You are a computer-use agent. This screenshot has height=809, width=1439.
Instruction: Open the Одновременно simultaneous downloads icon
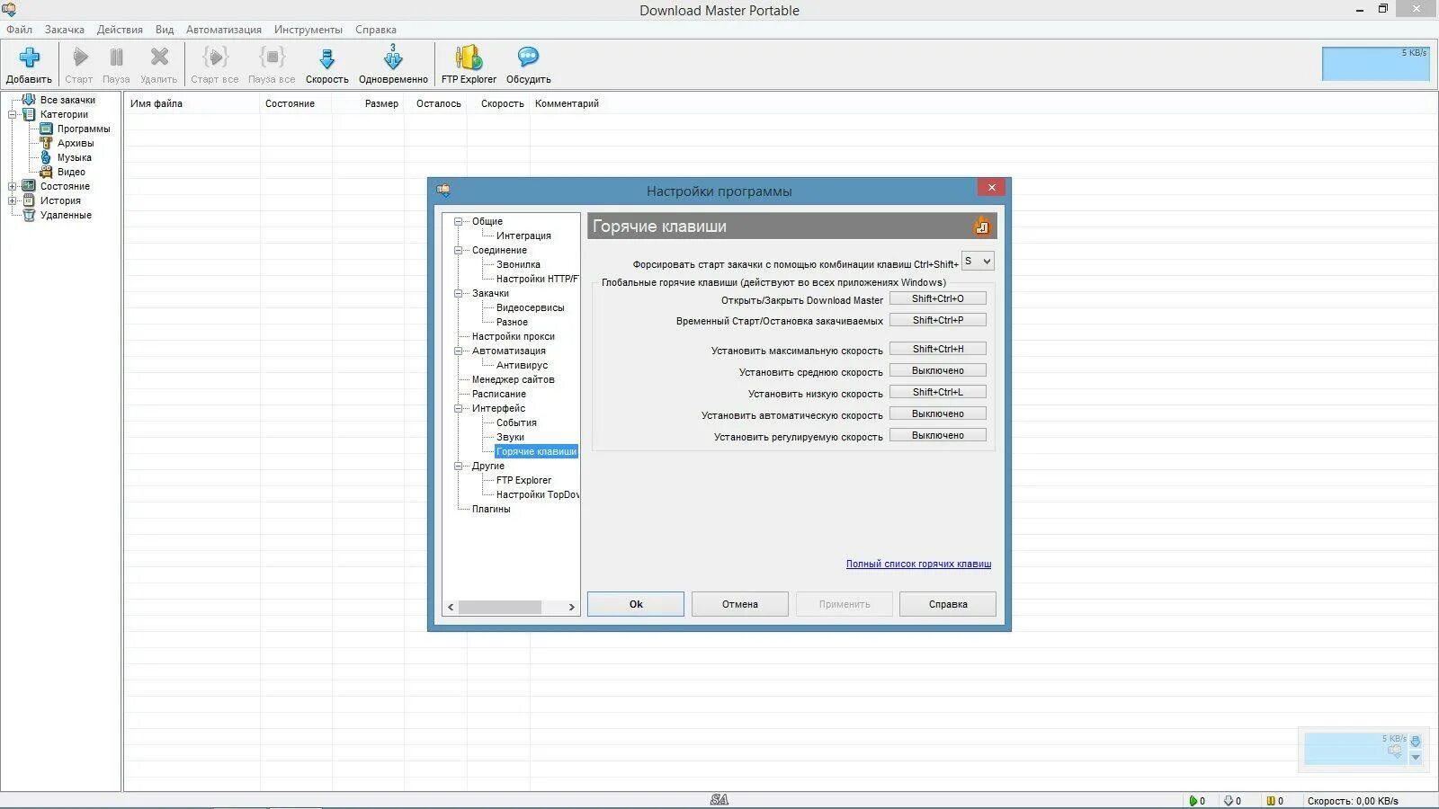(393, 58)
